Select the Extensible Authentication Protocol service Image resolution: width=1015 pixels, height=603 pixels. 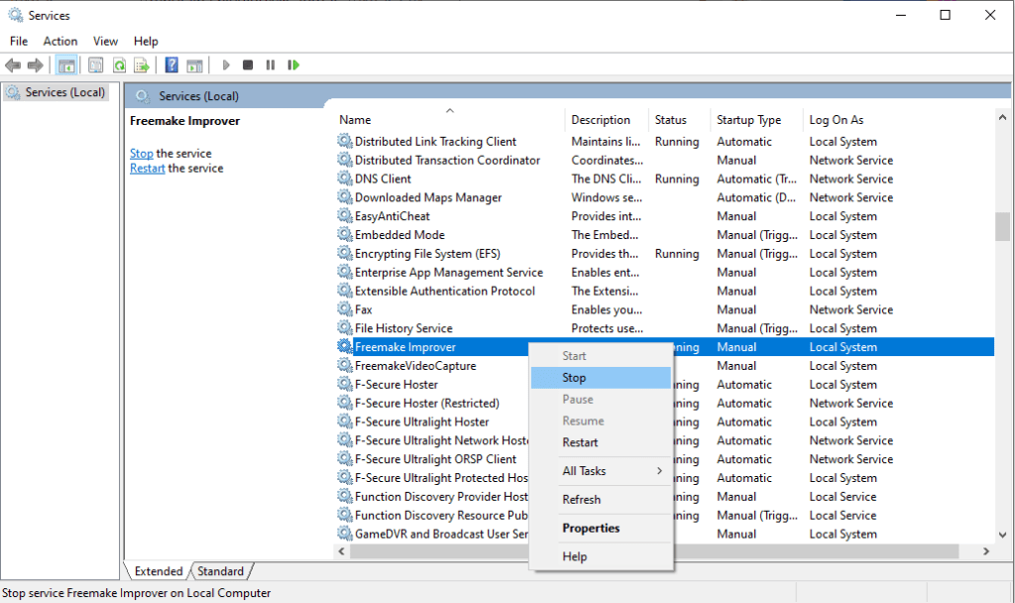pyautogui.click(x=664, y=291)
